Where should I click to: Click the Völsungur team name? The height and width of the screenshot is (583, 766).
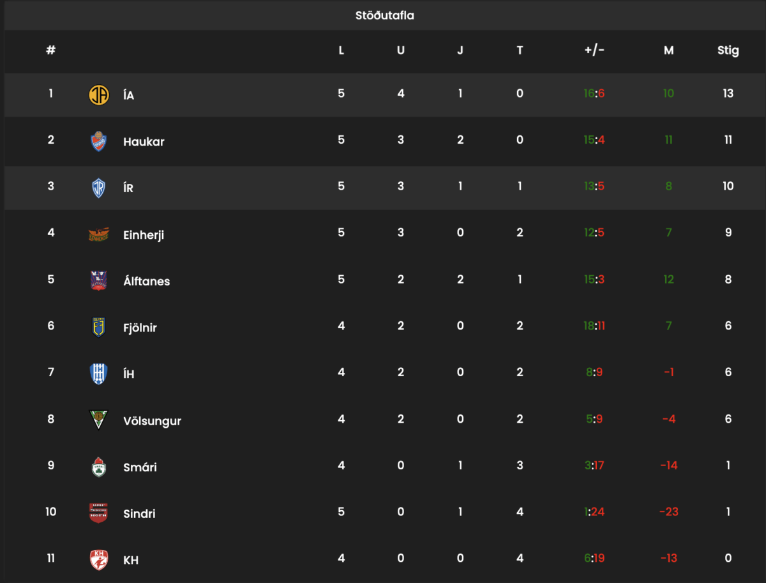pos(152,421)
